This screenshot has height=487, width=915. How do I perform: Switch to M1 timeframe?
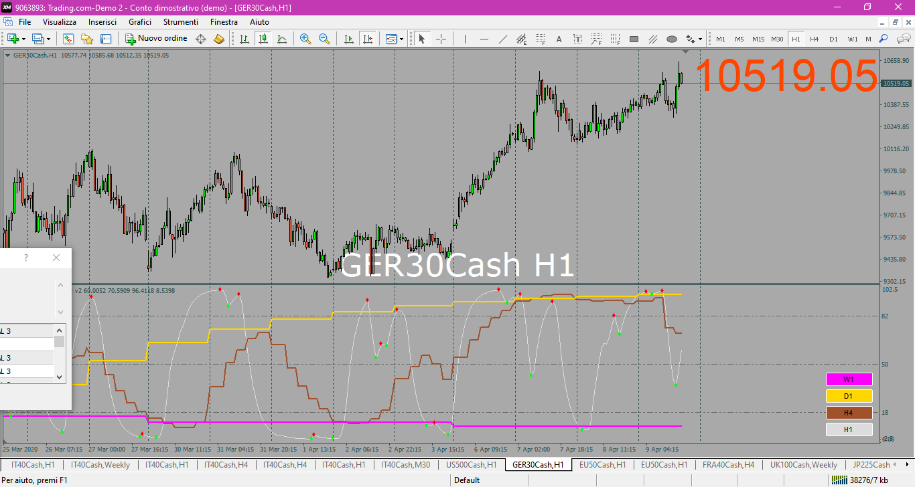[721, 39]
